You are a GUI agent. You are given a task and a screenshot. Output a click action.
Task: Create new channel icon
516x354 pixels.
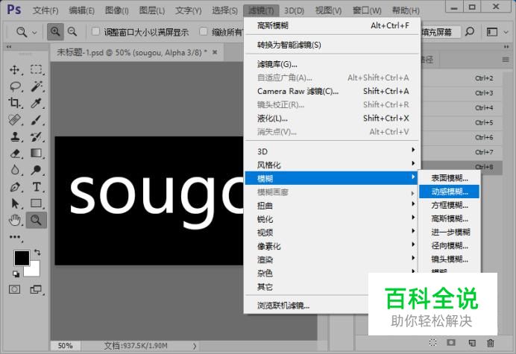(x=472, y=343)
